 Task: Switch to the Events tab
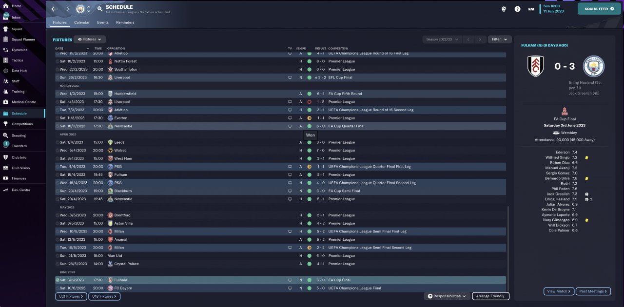pyautogui.click(x=103, y=22)
